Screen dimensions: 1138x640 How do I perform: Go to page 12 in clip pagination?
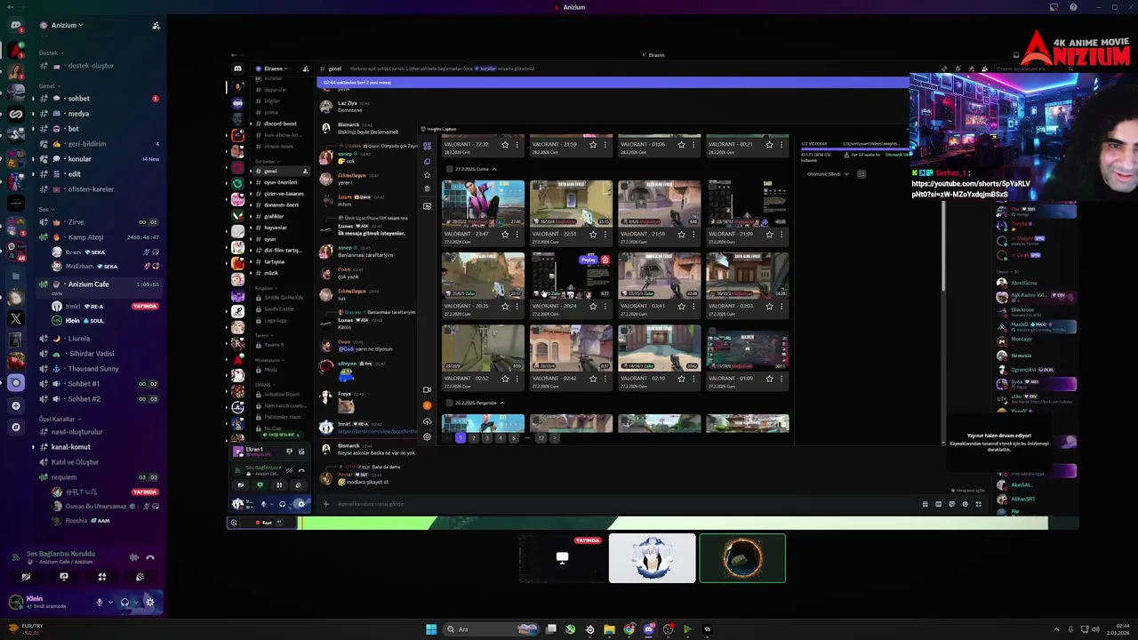tap(541, 437)
